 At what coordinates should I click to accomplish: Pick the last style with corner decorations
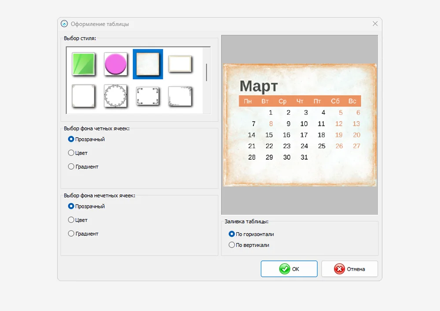180,96
